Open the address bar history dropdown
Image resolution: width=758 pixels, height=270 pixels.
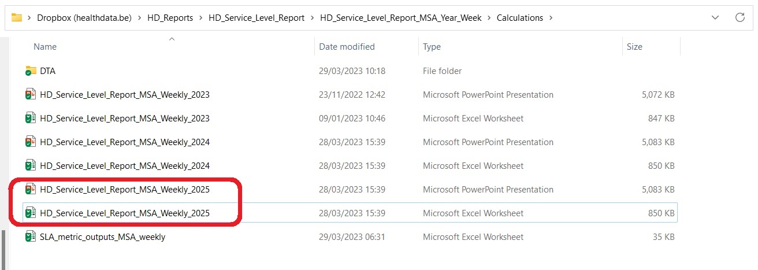pyautogui.click(x=715, y=17)
